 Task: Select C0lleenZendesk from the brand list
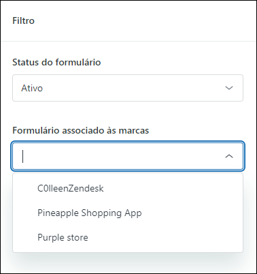(128, 188)
